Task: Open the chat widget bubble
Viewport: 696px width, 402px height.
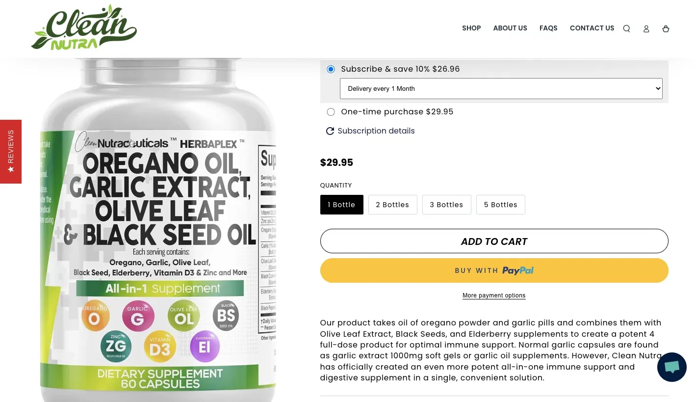Action: 671,367
